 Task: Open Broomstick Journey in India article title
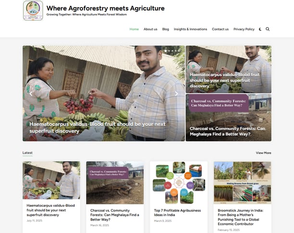[240, 217]
